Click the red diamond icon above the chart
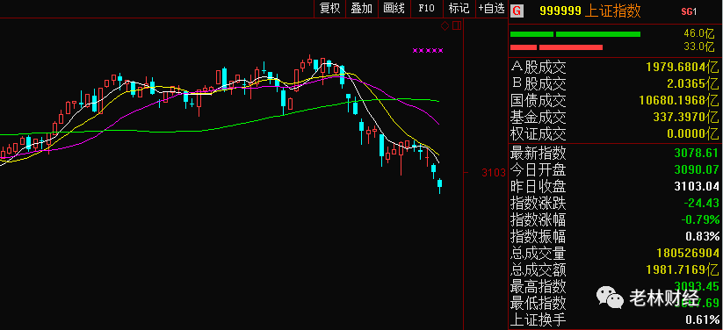Viewport: 723px width, 330px height. tap(445, 25)
